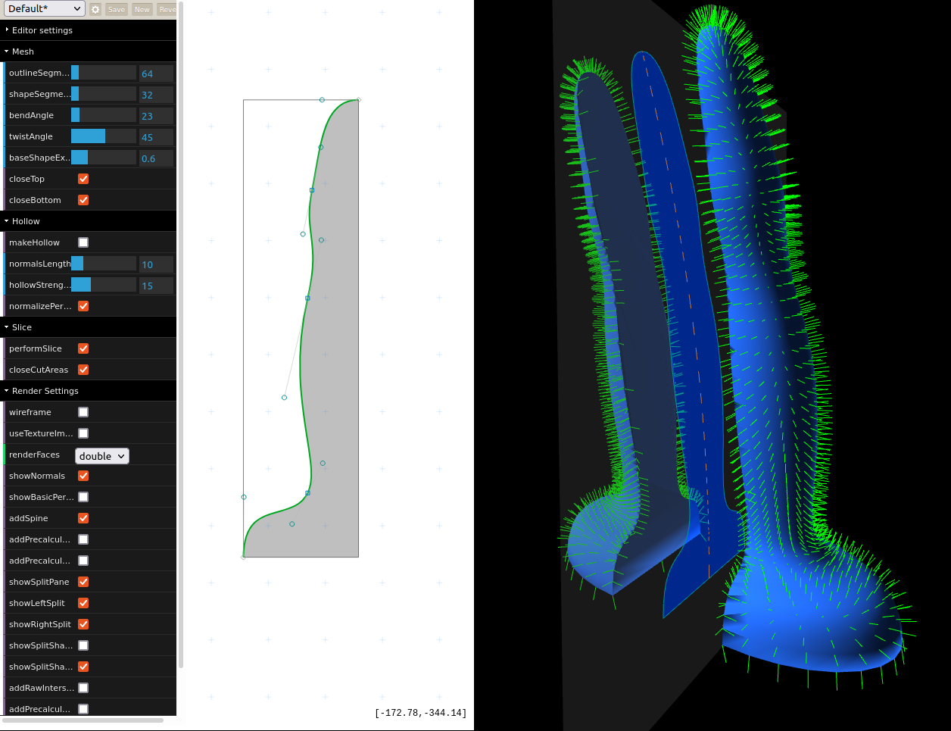Viewport: 951px width, 731px height.
Task: Disable the showNormals checkbox
Action: (83, 476)
